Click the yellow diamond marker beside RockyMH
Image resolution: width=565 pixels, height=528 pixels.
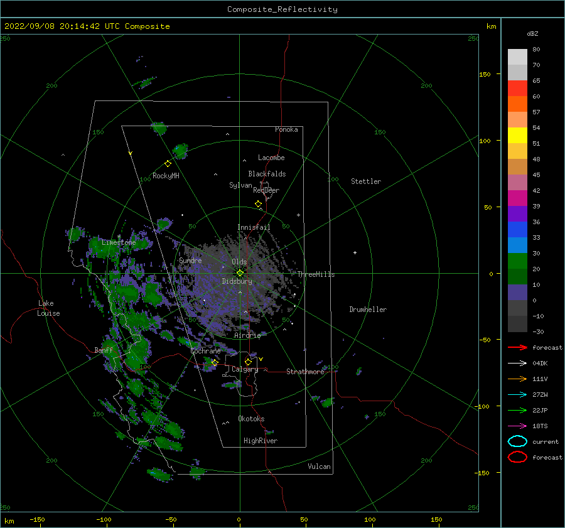[168, 164]
